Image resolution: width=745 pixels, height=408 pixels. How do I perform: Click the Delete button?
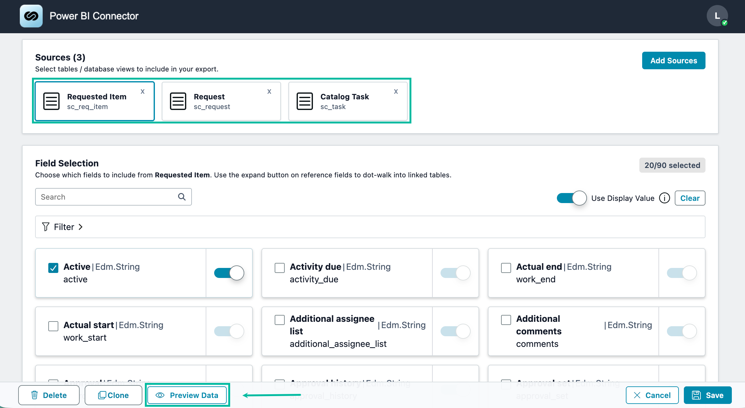point(49,395)
